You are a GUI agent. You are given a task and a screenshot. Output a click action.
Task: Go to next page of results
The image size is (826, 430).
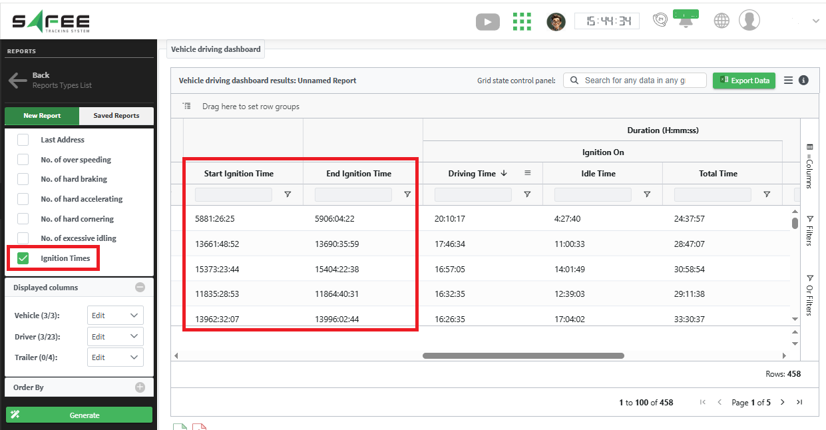pos(782,402)
